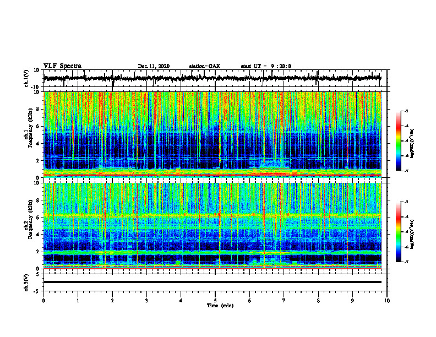This screenshot has height=337, width=436.
Task: Select the "start UT = 9 : 20: 0" text
Action: click(x=266, y=66)
